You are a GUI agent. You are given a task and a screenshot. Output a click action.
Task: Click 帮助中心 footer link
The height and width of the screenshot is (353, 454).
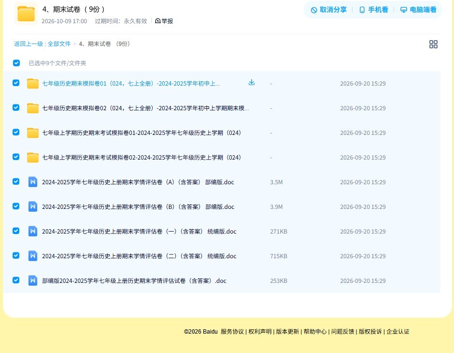(x=315, y=332)
